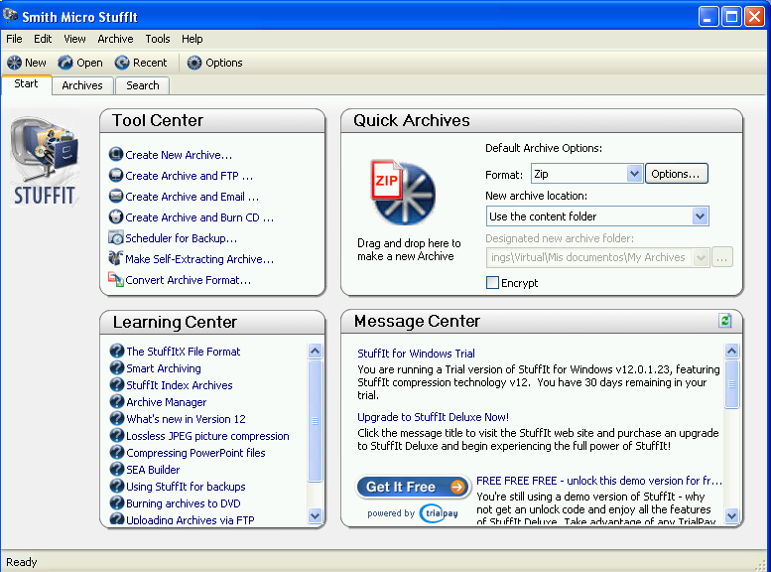
Task: Click the Options... button next to Format
Action: coord(676,174)
